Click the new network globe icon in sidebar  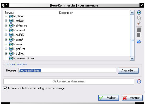coord(139,12)
